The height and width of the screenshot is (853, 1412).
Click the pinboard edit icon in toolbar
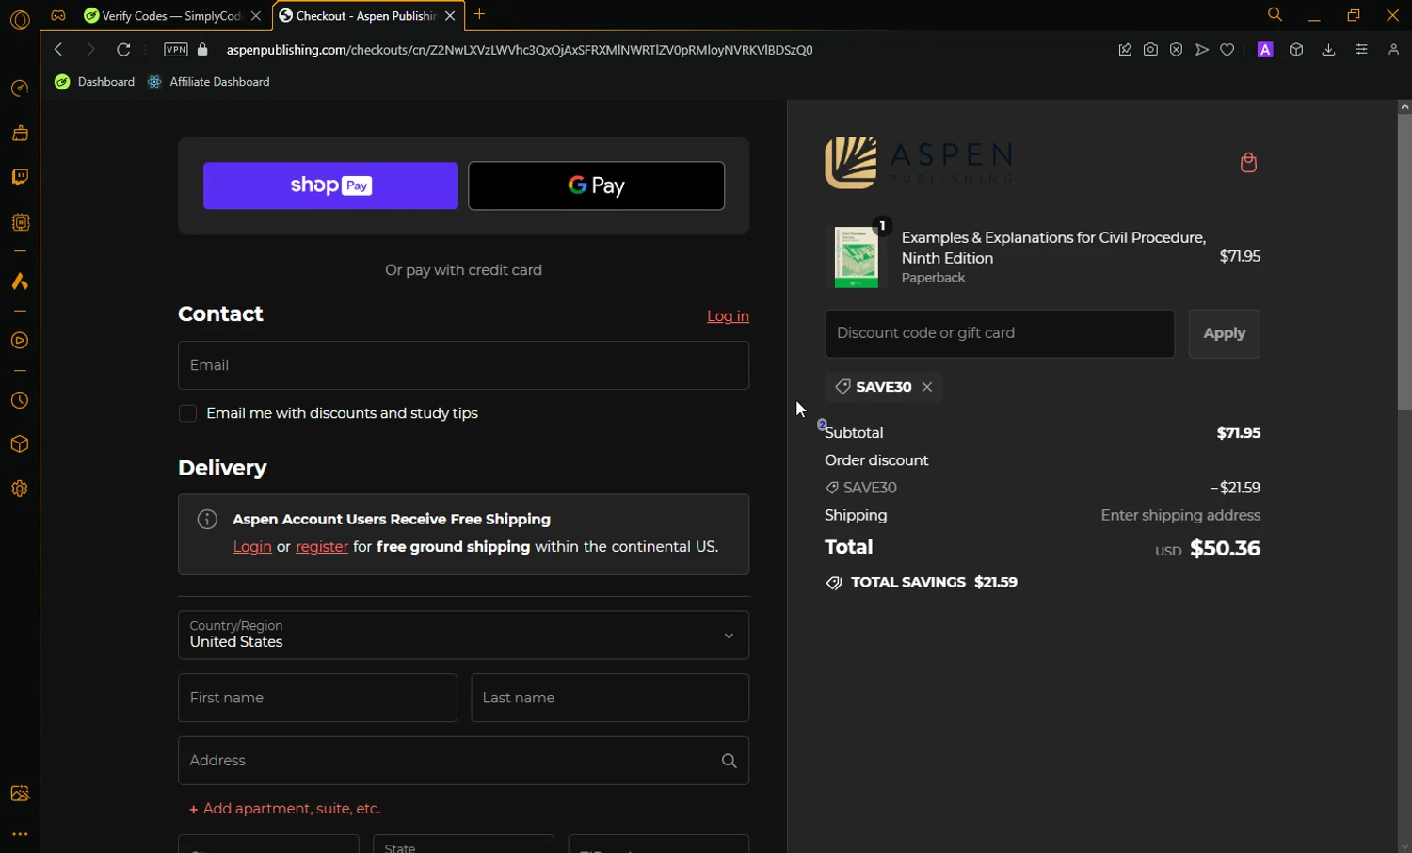pyautogui.click(x=1125, y=50)
